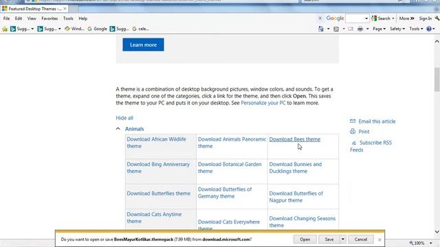Open the Wind... favorites bar bookmark
Viewport: 440px width, 247px height.
pyautogui.click(x=75, y=29)
